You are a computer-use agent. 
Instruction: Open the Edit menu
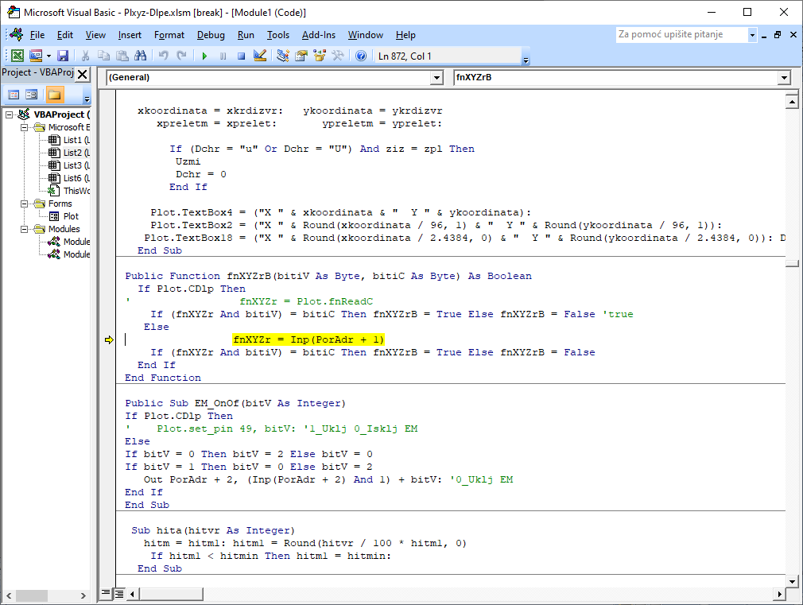(65, 35)
